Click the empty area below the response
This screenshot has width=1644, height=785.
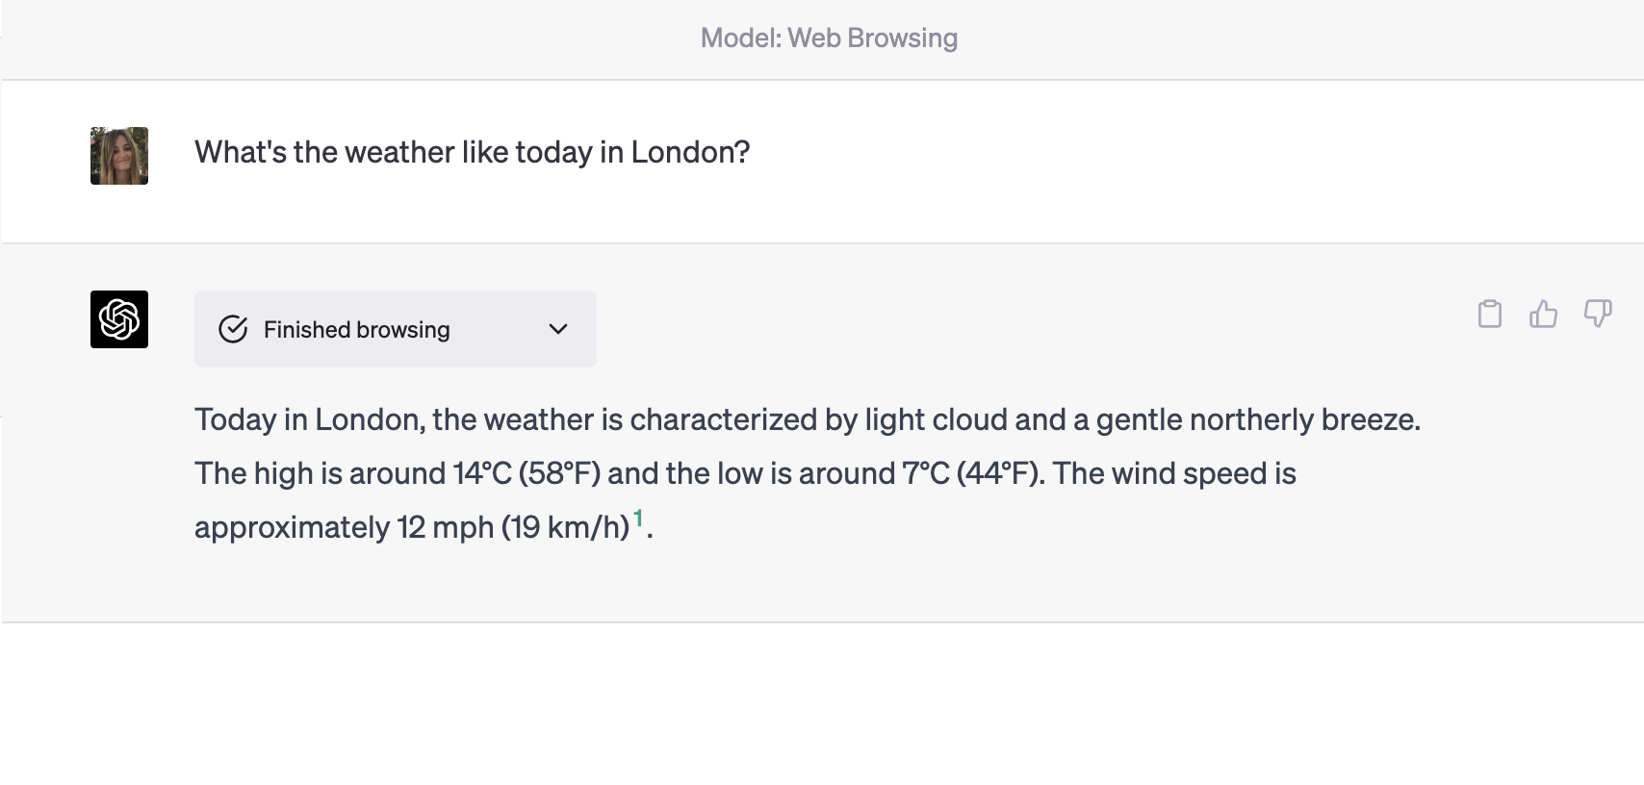point(822,704)
